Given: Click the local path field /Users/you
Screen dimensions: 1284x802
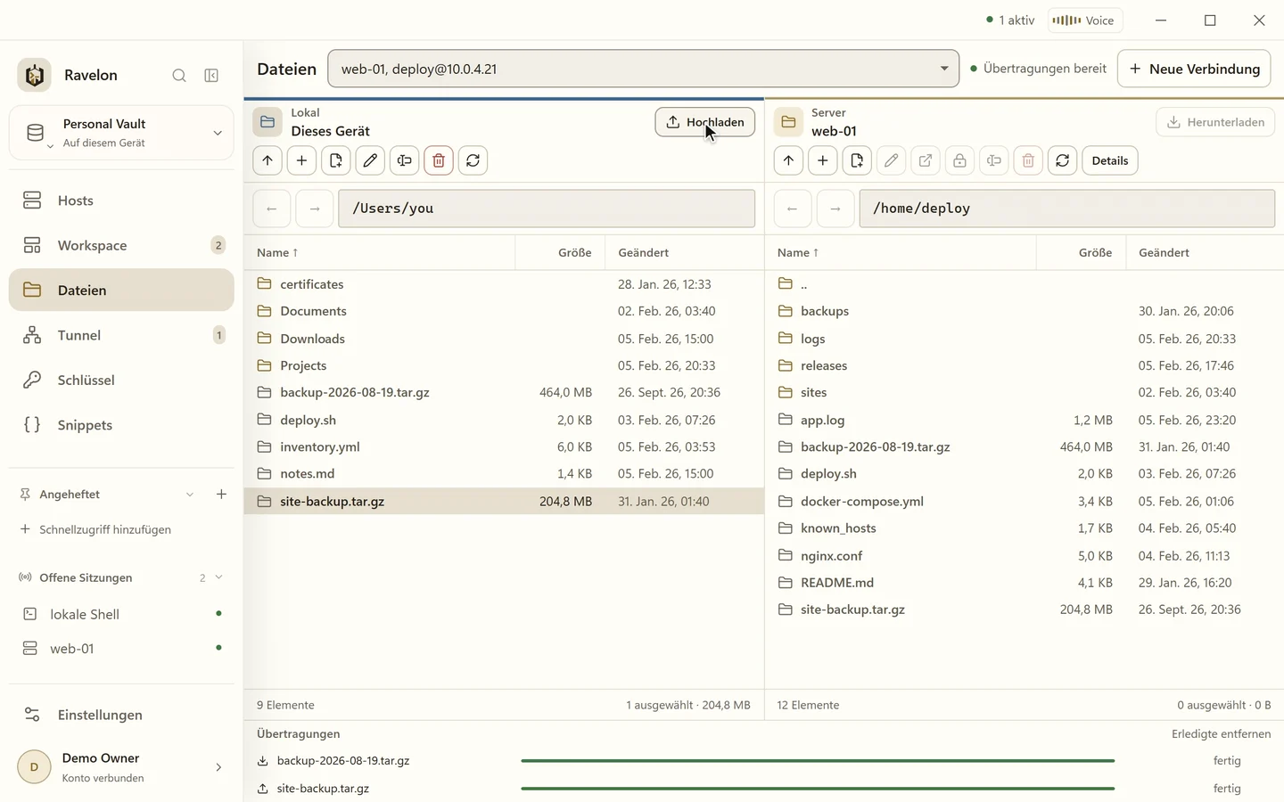Looking at the screenshot, I should [547, 209].
